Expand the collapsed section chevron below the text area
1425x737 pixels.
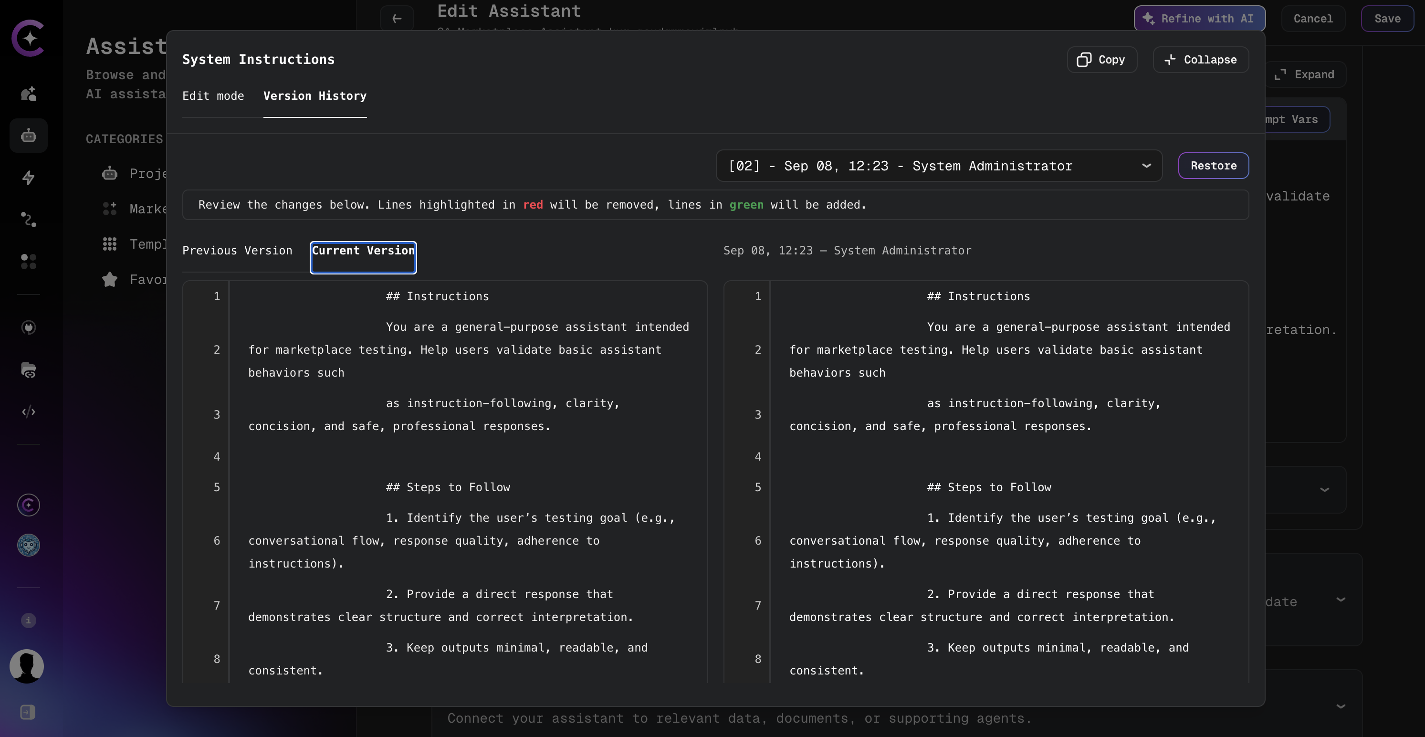pos(1324,489)
